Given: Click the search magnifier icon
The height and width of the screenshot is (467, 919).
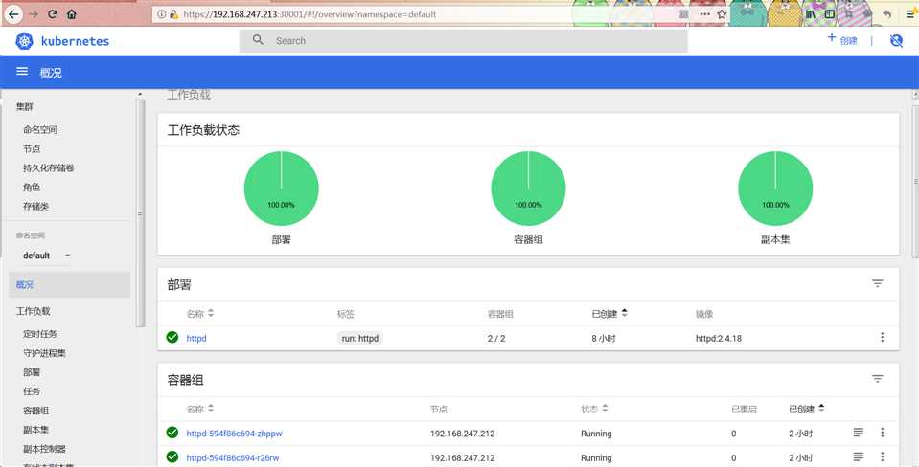Looking at the screenshot, I should point(258,40).
